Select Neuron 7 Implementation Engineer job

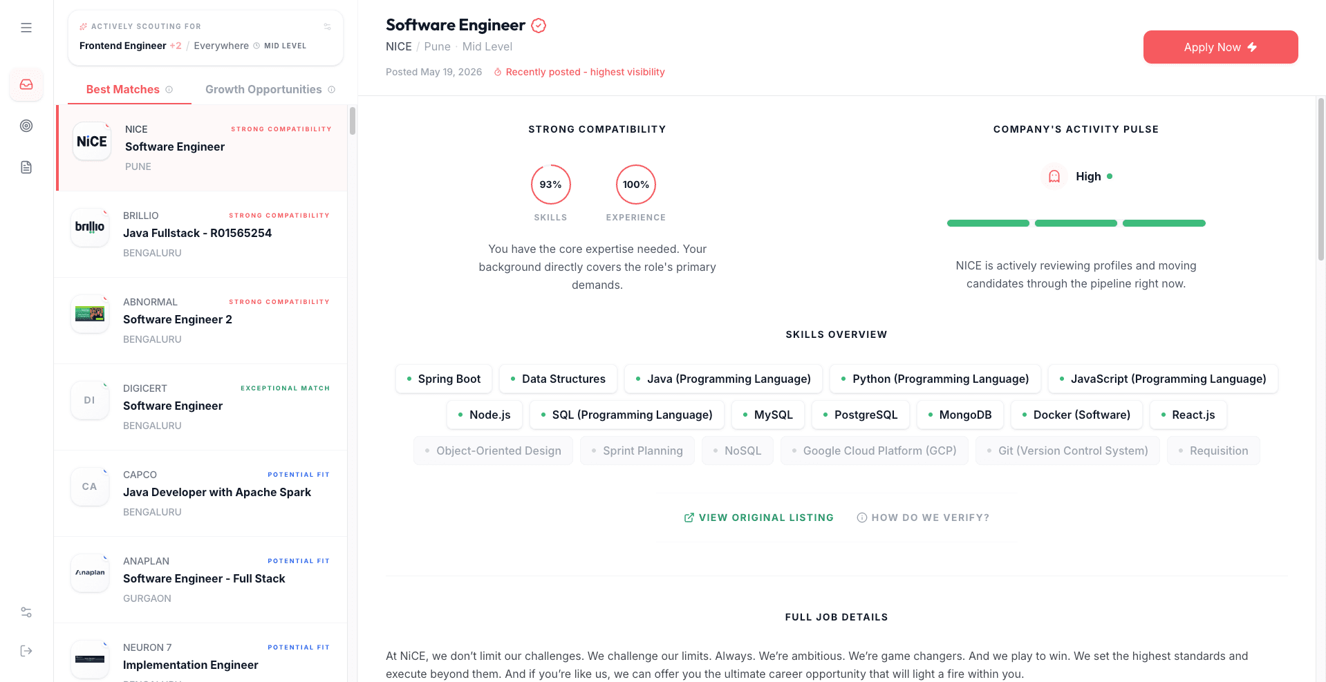(201, 654)
